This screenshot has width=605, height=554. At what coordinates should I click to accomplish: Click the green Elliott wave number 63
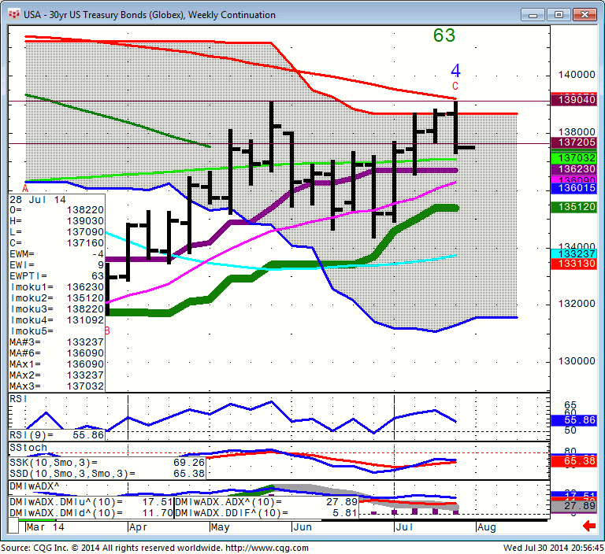point(444,35)
